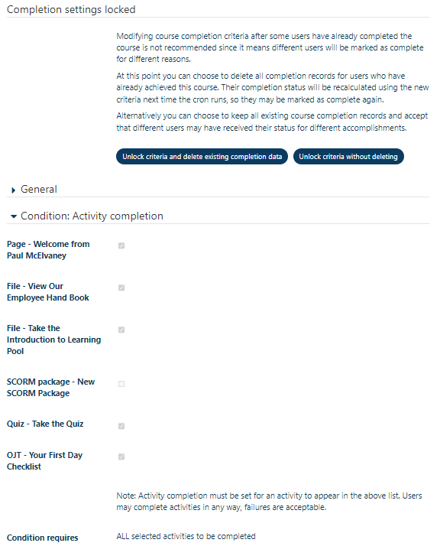Image resolution: width=440 pixels, height=546 pixels.
Task: Toggle File - View Our Employee Hand Book checkbox
Action: coord(121,288)
